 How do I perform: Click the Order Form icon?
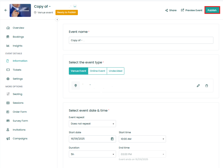(8, 112)
